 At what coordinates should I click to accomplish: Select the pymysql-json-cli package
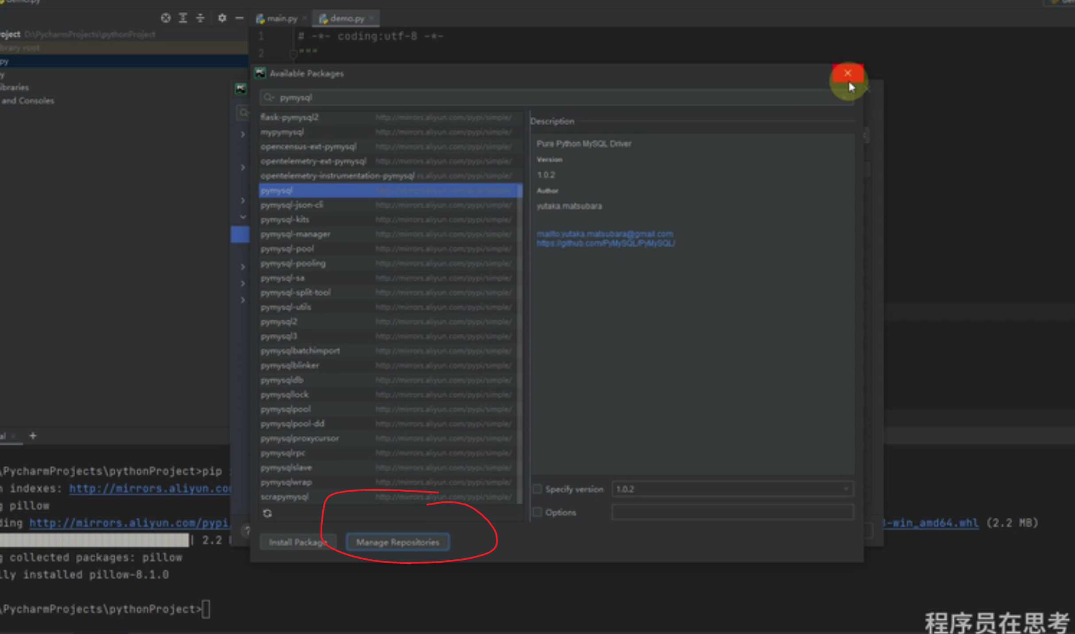[388, 205]
